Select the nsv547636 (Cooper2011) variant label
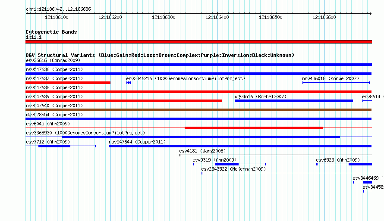This screenshot has height=221, width=384. [x=54, y=69]
